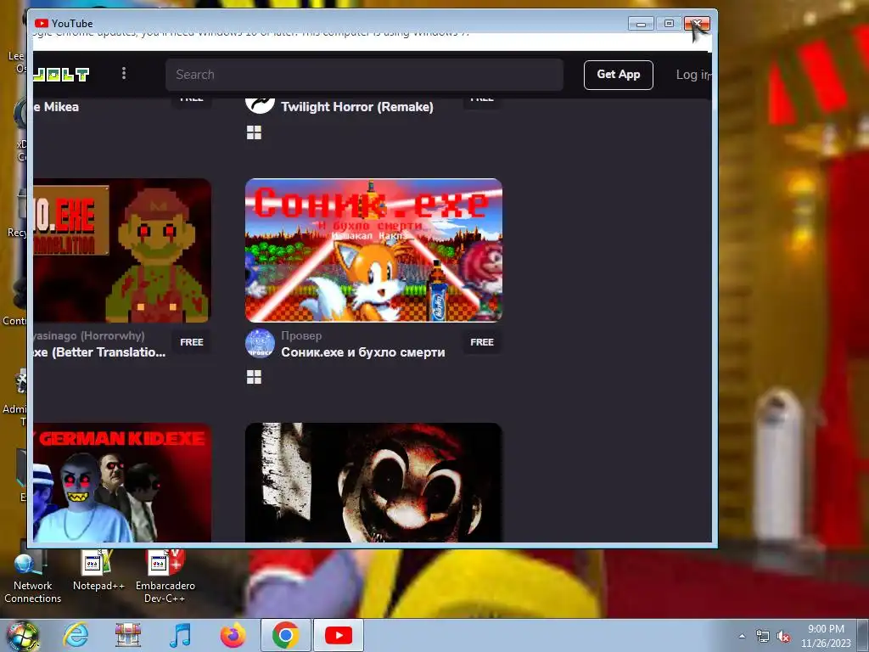Click into the Search field
The image size is (869, 652).
point(364,75)
